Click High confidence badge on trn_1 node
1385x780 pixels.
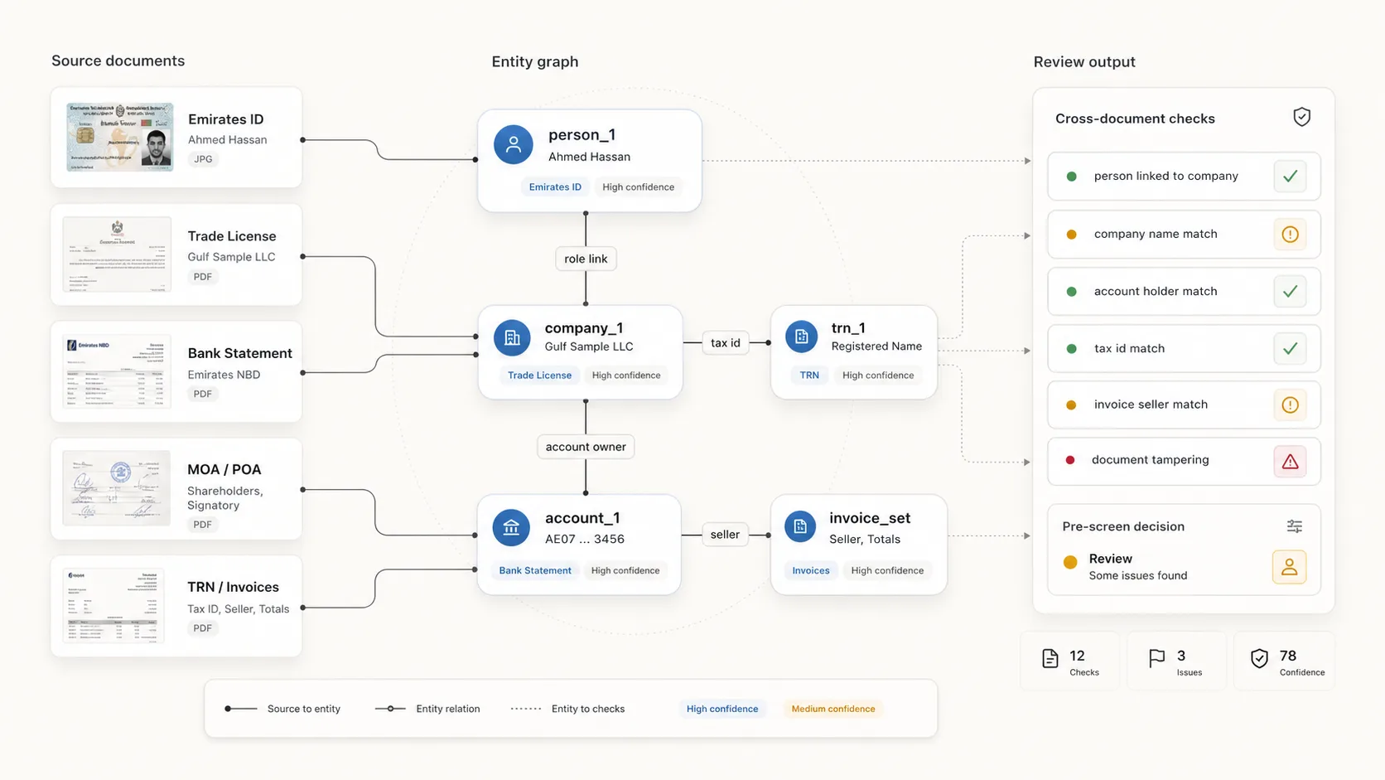tap(878, 375)
